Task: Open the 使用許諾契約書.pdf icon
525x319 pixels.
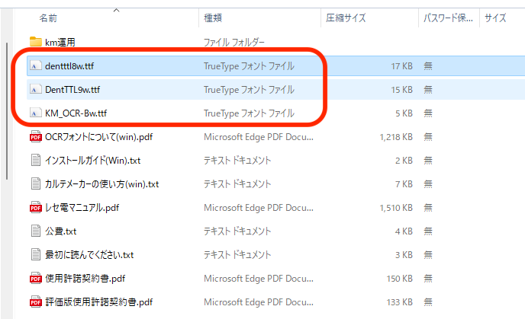Action: [x=35, y=278]
